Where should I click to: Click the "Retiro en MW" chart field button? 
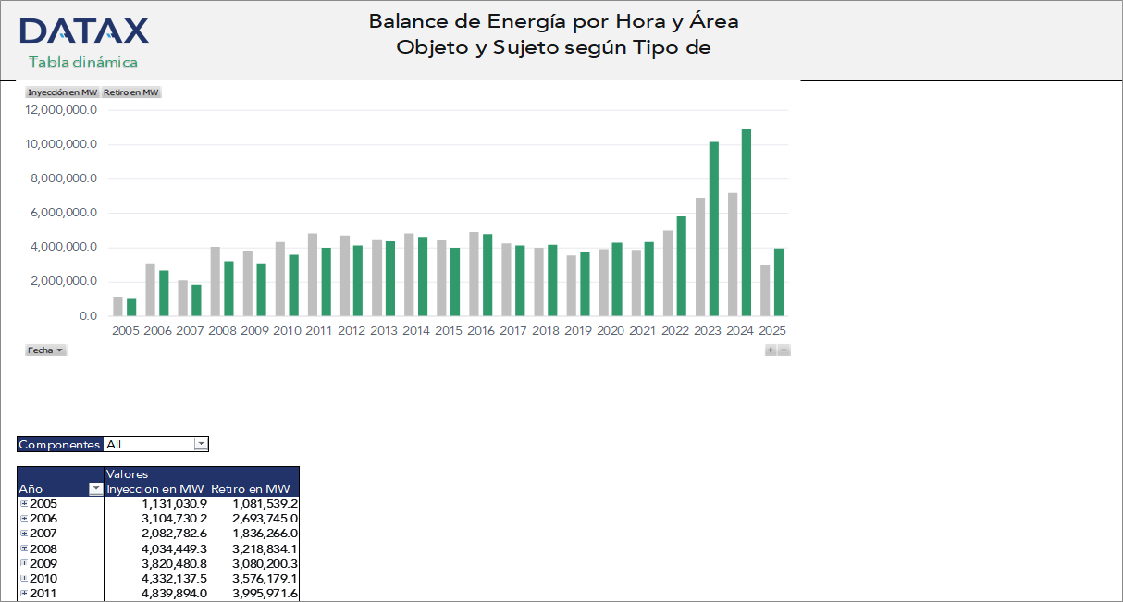pyautogui.click(x=131, y=92)
